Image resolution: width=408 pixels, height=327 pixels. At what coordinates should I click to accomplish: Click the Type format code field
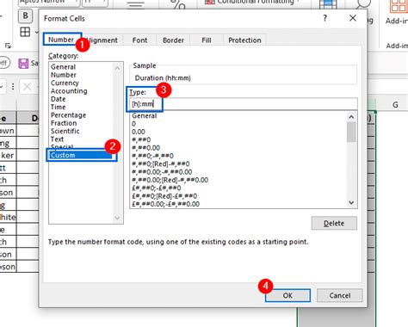(244, 104)
